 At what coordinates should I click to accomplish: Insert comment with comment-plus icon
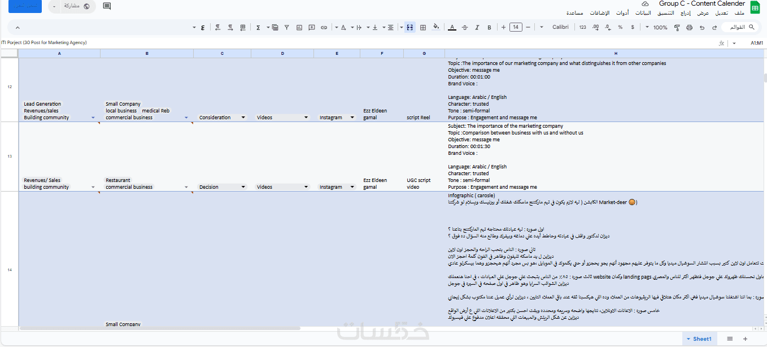point(311,27)
